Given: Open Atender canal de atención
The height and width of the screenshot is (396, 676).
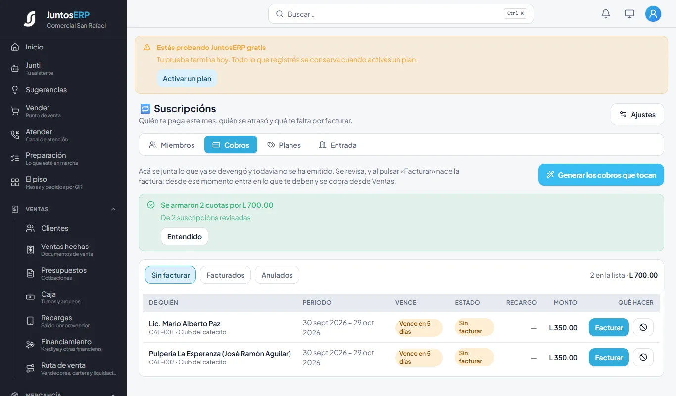Looking at the screenshot, I should pos(63,135).
